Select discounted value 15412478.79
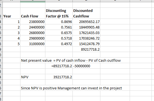 tap(86, 44)
